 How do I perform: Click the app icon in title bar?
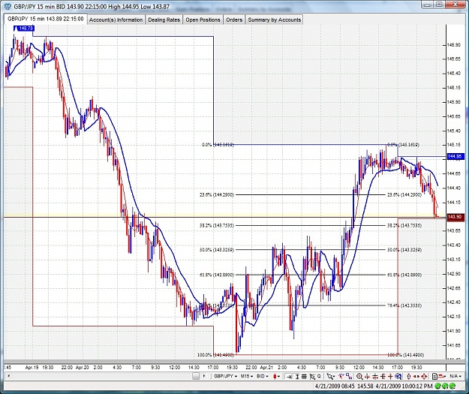pos(8,6)
